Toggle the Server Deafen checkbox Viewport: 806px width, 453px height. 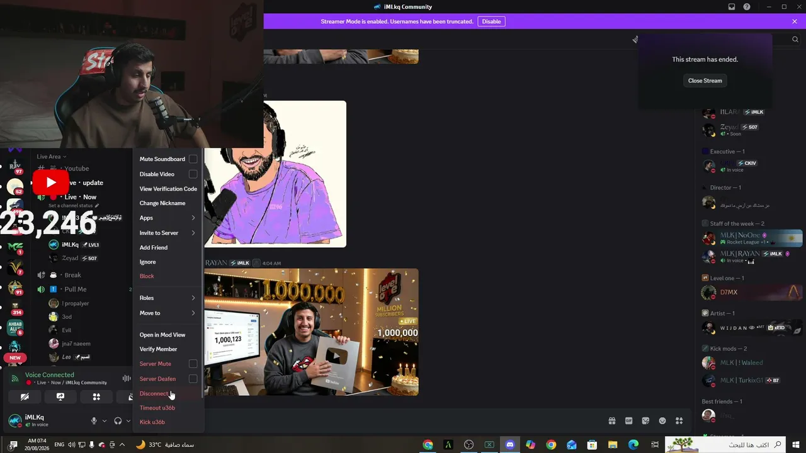193,379
